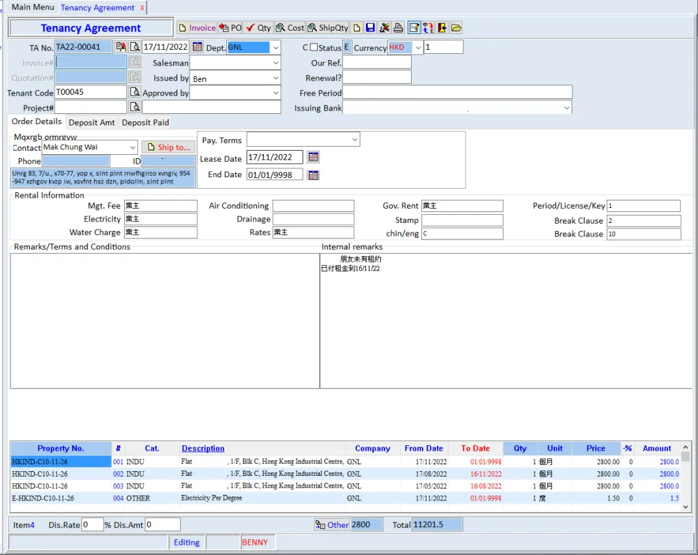Image resolution: width=698 pixels, height=555 pixels.
Task: Expand the Dept. dropdown showing GNL
Action: (x=275, y=48)
